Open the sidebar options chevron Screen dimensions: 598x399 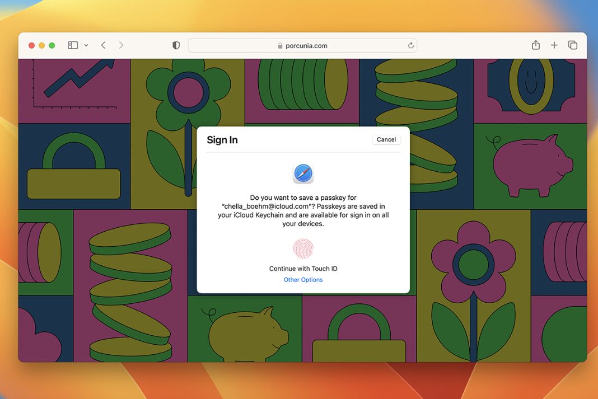86,45
